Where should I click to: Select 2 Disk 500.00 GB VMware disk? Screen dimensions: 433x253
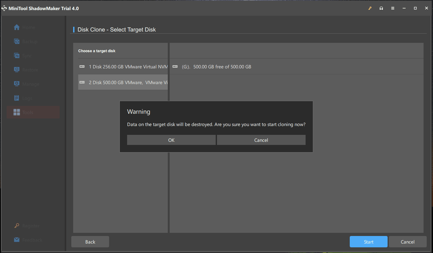coord(123,82)
